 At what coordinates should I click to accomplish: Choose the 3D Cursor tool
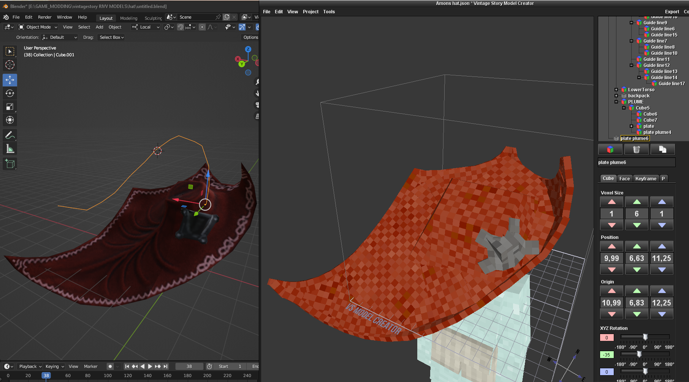[10, 65]
